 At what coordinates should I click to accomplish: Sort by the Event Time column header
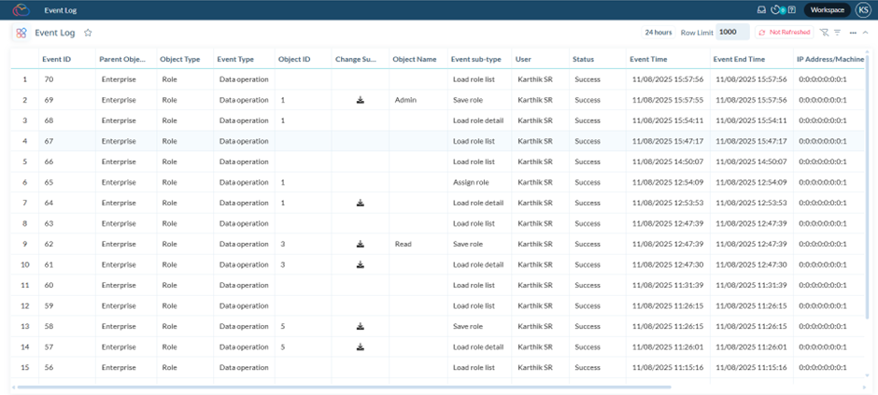click(x=654, y=59)
